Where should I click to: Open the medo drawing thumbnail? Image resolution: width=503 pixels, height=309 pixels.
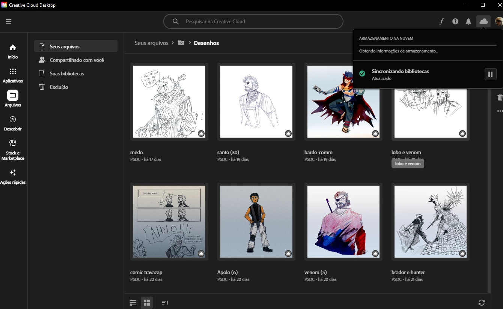click(x=169, y=102)
